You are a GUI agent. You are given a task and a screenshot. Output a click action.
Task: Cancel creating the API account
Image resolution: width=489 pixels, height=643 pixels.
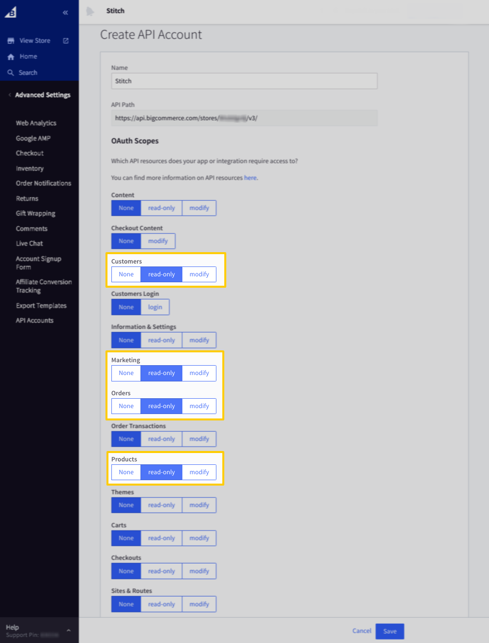[361, 631]
